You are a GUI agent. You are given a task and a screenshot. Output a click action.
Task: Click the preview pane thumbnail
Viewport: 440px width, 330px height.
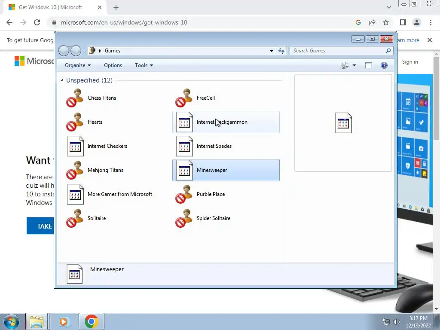click(343, 123)
